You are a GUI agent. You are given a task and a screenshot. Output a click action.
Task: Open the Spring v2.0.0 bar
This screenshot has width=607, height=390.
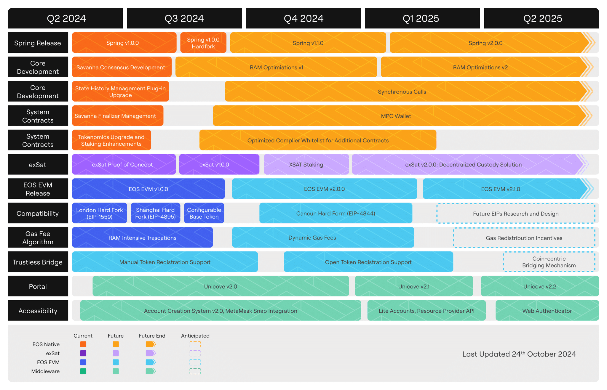492,43
